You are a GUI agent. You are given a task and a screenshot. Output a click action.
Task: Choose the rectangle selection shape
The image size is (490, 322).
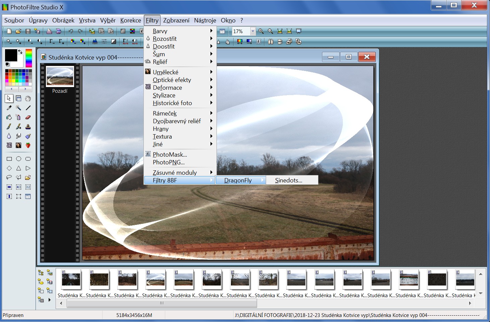(9, 159)
